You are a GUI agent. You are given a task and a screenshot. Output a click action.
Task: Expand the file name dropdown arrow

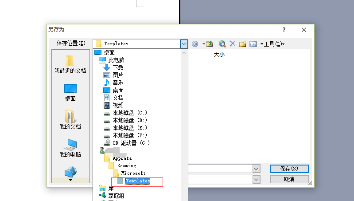256,169
